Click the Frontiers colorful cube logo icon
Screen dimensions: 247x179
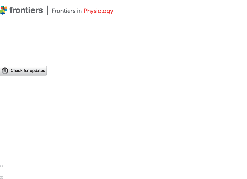4,10
